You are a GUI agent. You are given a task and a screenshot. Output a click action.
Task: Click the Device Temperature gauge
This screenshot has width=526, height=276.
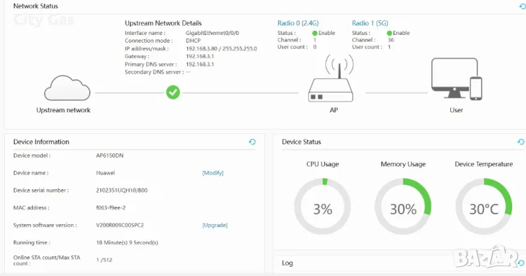(x=484, y=208)
